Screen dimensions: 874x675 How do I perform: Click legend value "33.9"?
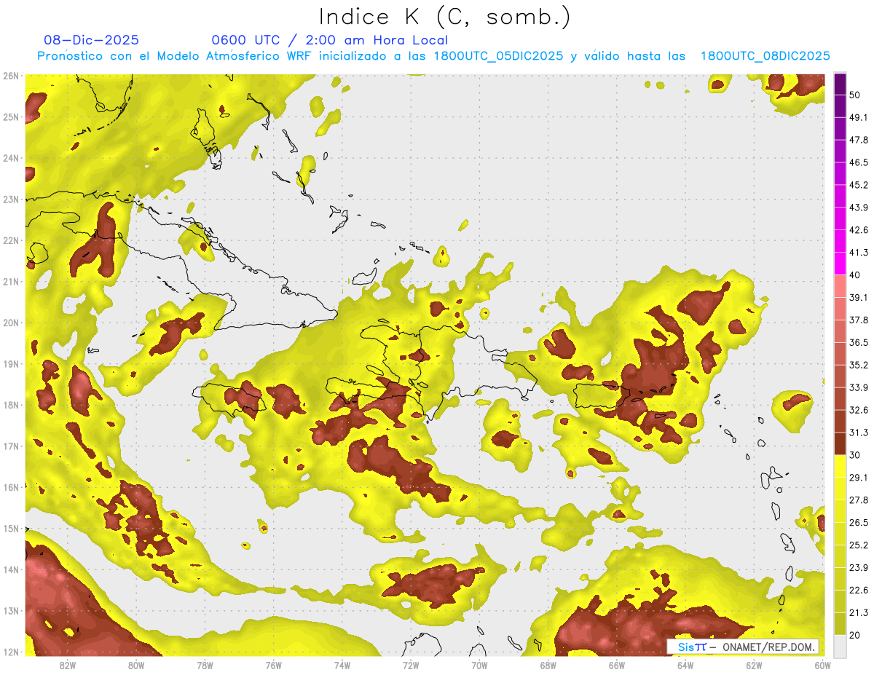[x=858, y=387]
